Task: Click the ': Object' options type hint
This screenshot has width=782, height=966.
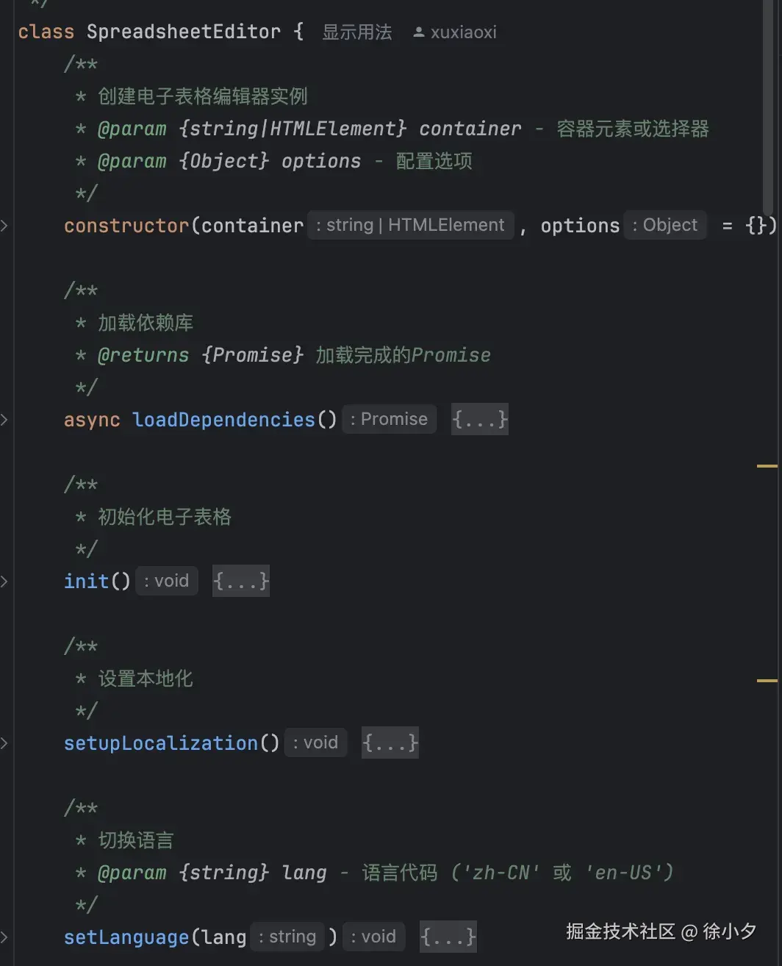Action: (x=664, y=225)
